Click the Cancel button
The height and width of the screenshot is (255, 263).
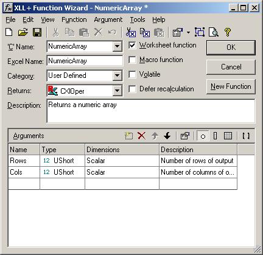pos(231,67)
